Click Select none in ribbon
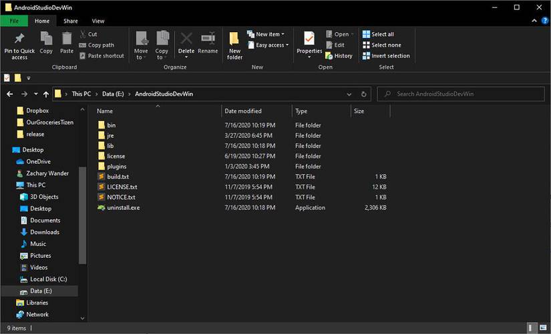The height and width of the screenshot is (334, 551). [381, 45]
